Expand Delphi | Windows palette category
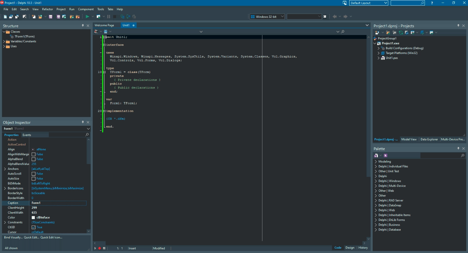 tap(376, 181)
